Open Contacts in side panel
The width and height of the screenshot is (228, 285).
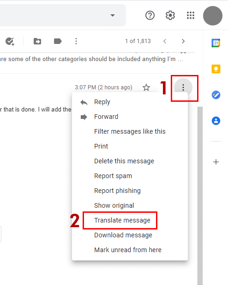[216, 121]
